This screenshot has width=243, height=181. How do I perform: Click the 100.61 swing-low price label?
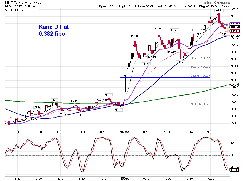pos(180,62)
